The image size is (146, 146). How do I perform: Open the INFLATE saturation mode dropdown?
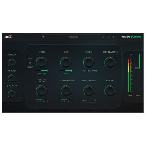click(89, 101)
